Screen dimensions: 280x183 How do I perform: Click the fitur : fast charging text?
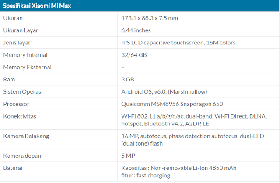point(146,176)
